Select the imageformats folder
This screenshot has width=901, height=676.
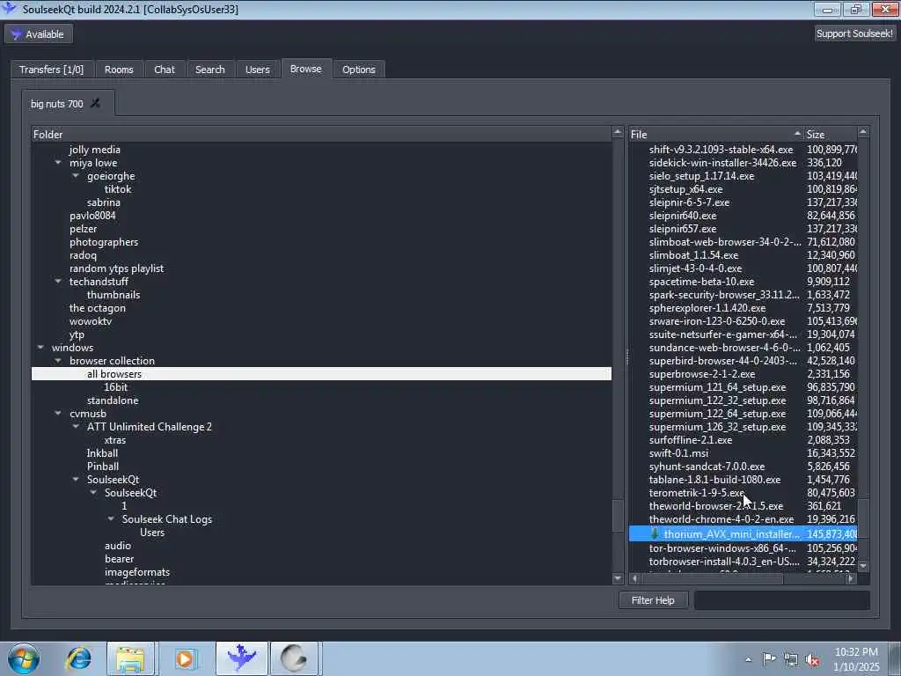(x=137, y=572)
